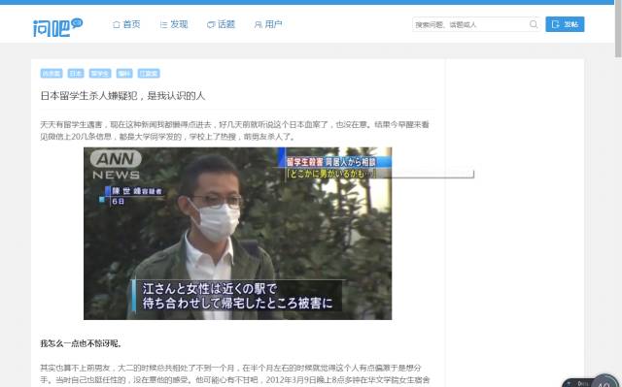
Task: Click the paragraph starting 天天有留学生遇害
Action: click(x=234, y=131)
